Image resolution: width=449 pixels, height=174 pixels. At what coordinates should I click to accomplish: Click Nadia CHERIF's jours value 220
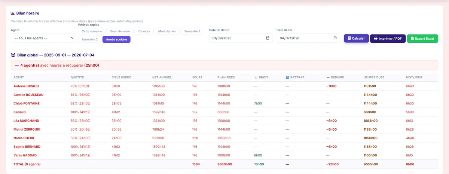point(195,138)
